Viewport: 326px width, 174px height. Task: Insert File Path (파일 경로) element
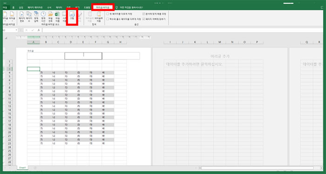(50, 17)
